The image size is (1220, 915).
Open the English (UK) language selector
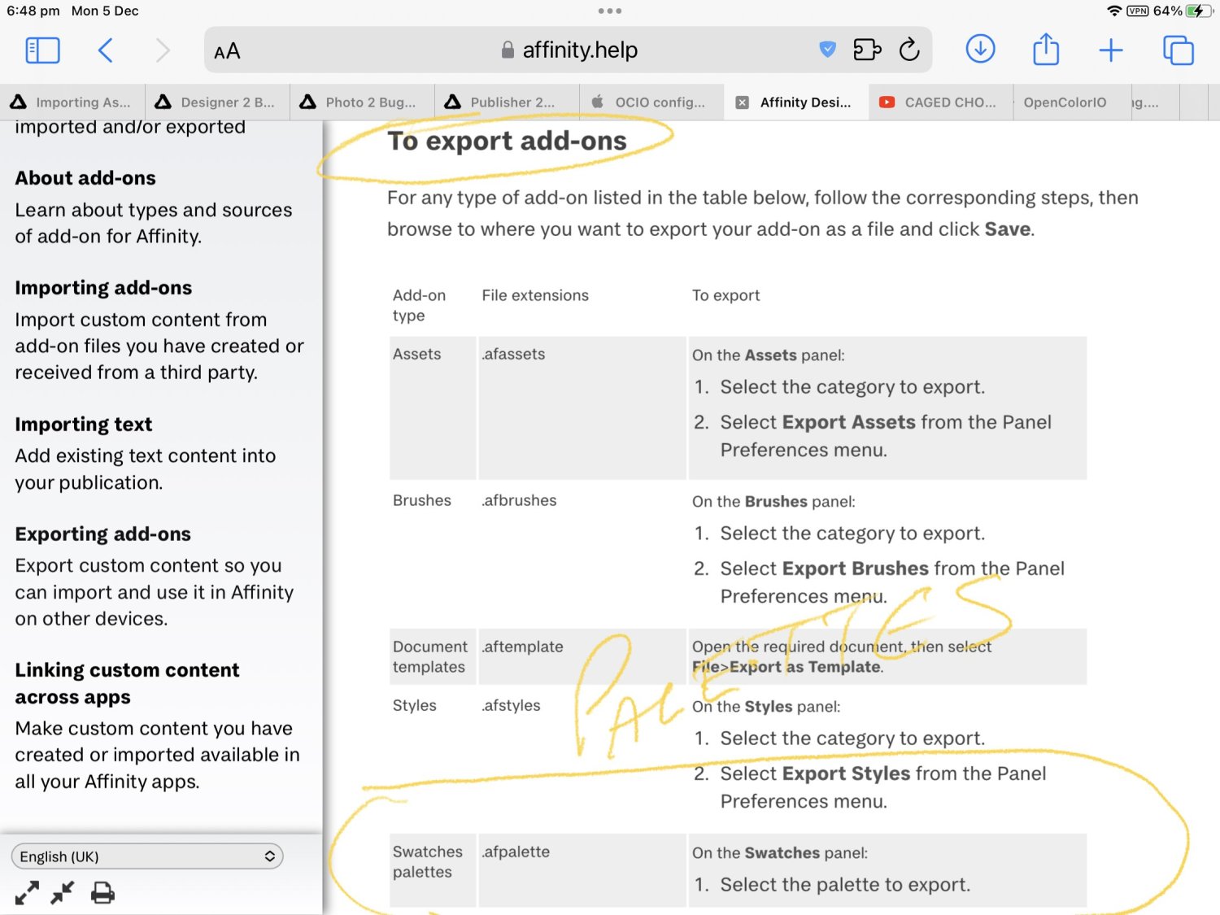(x=146, y=856)
